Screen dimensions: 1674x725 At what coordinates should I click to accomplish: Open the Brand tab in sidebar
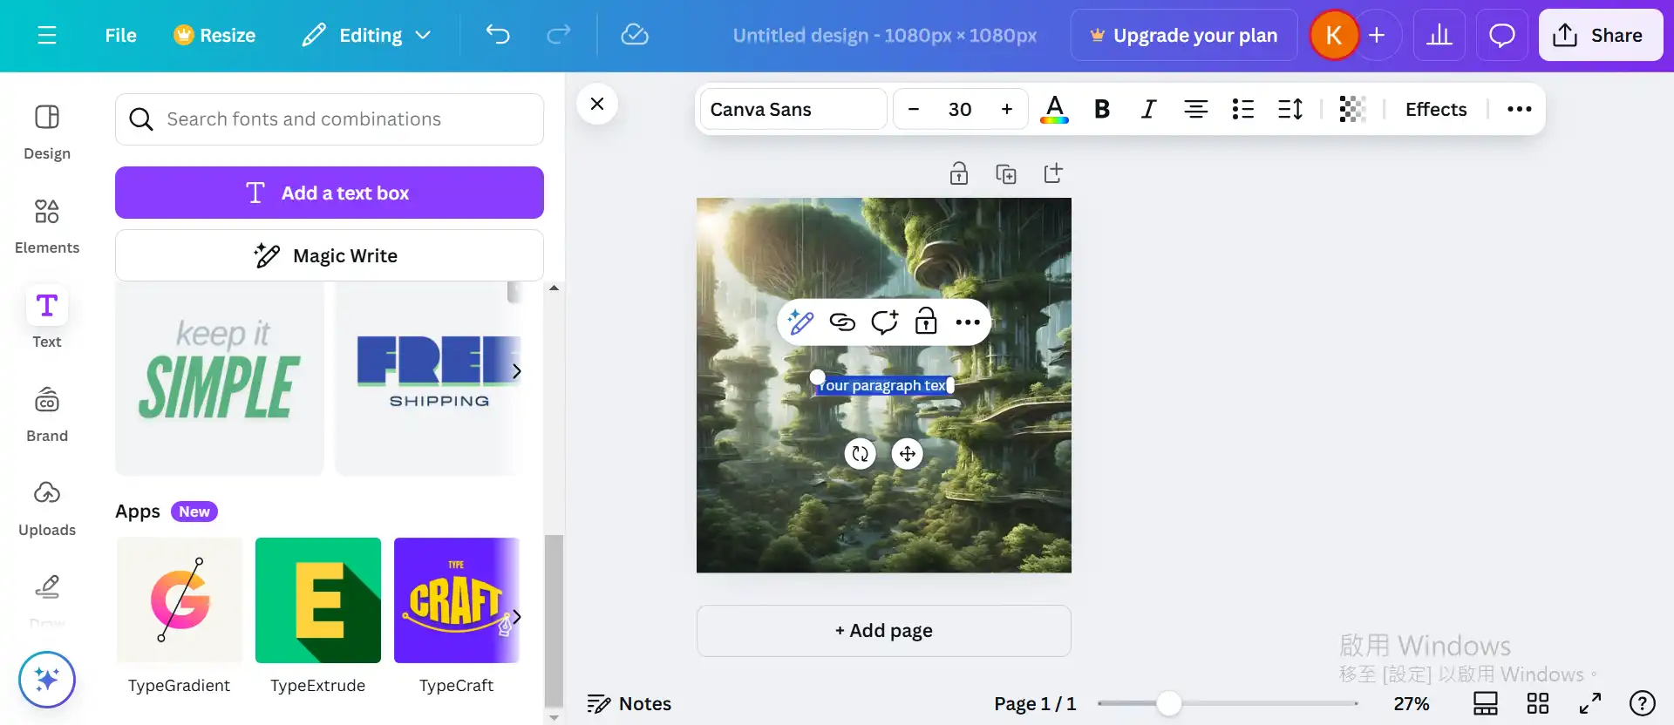(x=47, y=415)
